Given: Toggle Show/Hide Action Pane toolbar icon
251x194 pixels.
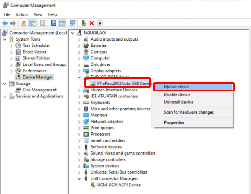Looking at the screenshot, I should click(x=62, y=23).
